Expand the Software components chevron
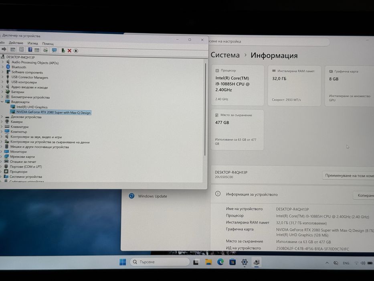374x281 pixels. tap(3, 72)
